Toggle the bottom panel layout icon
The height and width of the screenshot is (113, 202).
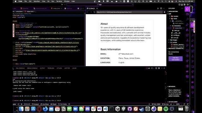(x=182, y=4)
